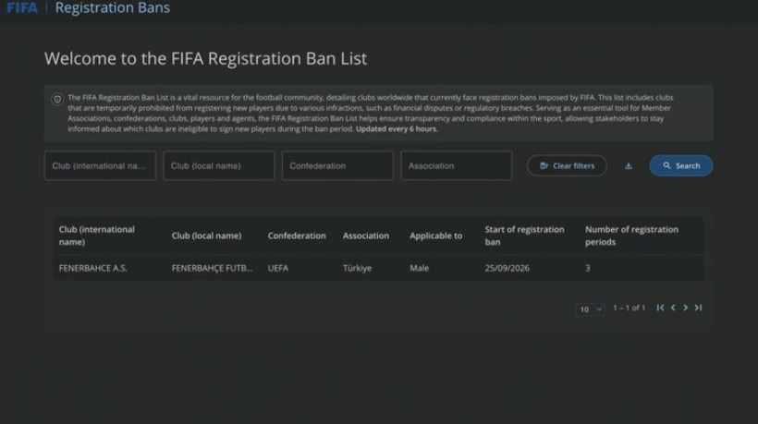Image resolution: width=758 pixels, height=424 pixels.
Task: Download the ban list via download icon
Action: coord(628,165)
